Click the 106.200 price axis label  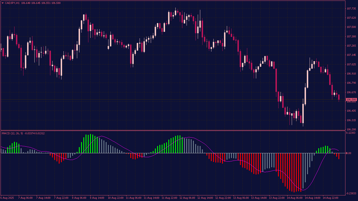click(x=351, y=130)
